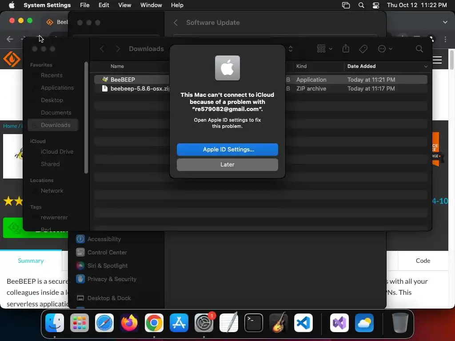This screenshot has height=341, width=455.
Task: Click the Finder Share toolbar icon
Action: point(346,48)
